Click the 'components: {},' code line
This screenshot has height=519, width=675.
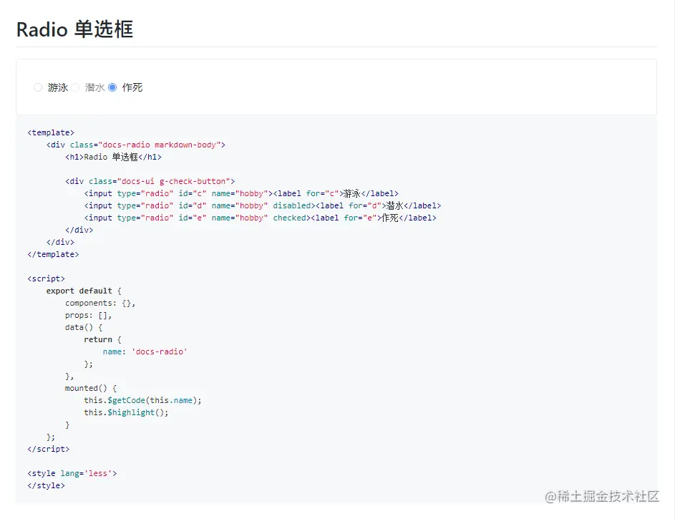coord(100,303)
